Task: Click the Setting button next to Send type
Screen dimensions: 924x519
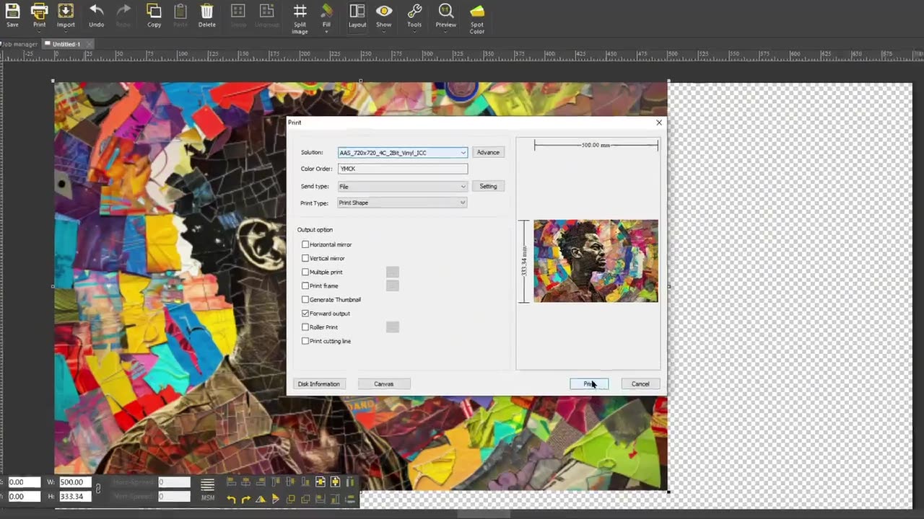Action: coord(488,186)
